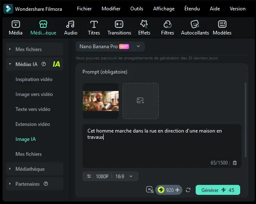Open the Transitions panel
256x204 pixels.
click(119, 28)
